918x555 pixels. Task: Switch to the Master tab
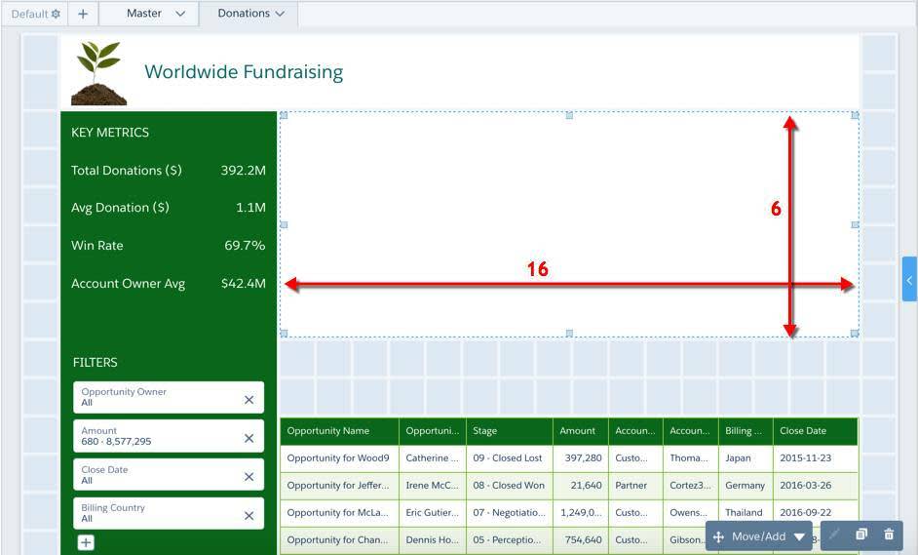tap(144, 13)
